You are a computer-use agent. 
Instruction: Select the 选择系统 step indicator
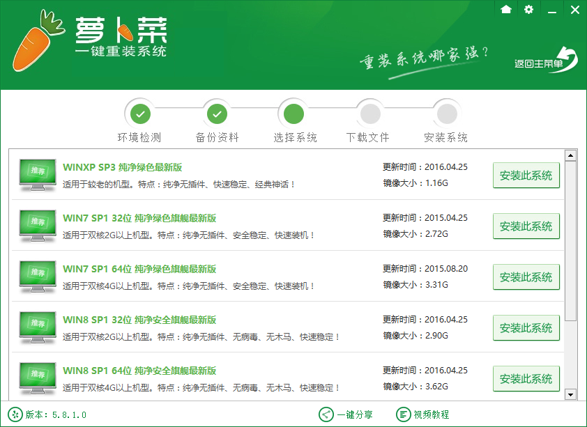(x=294, y=113)
